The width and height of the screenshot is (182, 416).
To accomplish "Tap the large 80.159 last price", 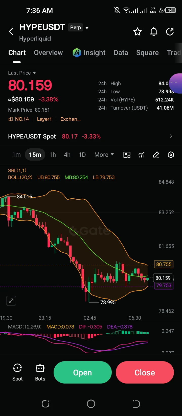I will [x=30, y=85].
